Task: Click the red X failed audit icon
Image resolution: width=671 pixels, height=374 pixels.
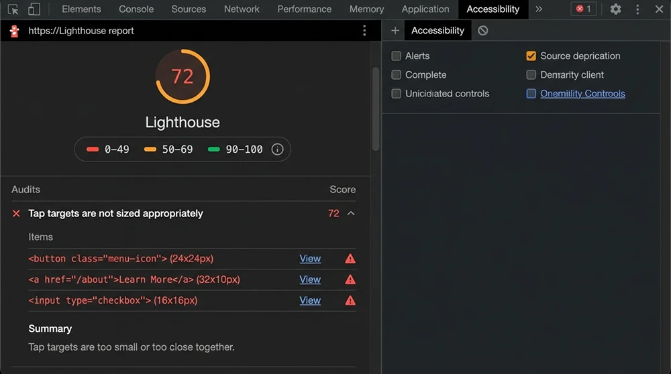Action: (16, 213)
